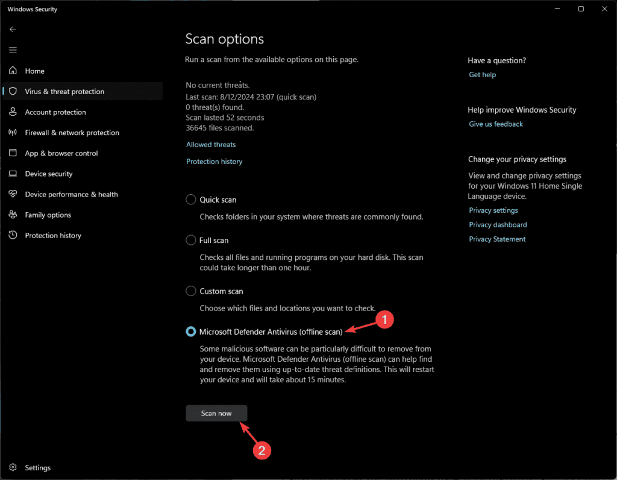
Task: Select the Custom scan radio button
Action: (191, 291)
